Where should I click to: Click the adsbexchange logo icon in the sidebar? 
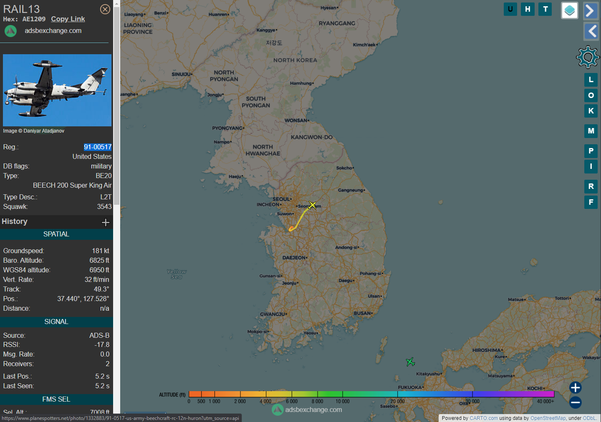(10, 31)
